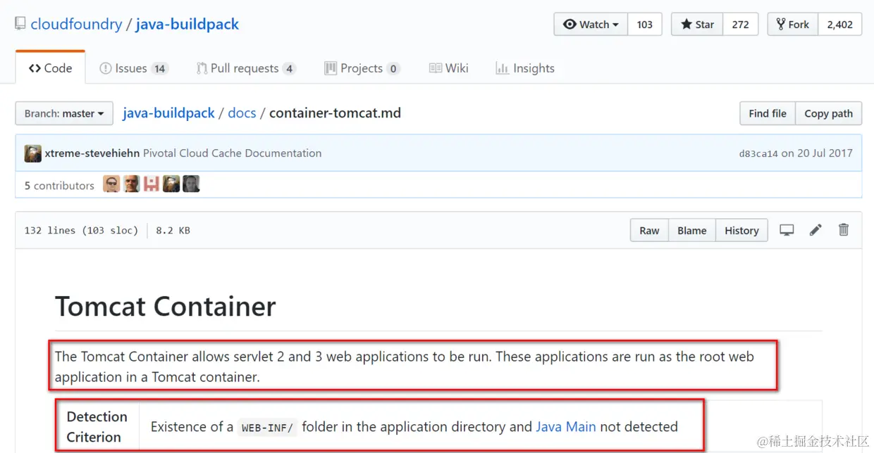The image size is (874, 453).
Task: Open the cloudfoundry owner link
Action: coord(76,25)
